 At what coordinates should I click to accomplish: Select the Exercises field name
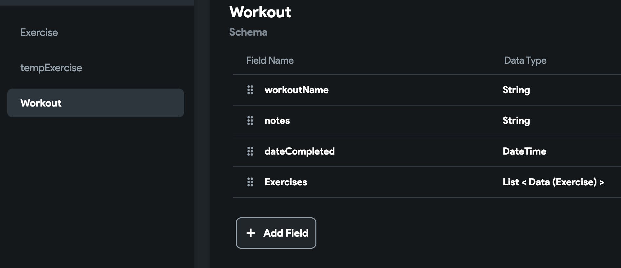(286, 182)
